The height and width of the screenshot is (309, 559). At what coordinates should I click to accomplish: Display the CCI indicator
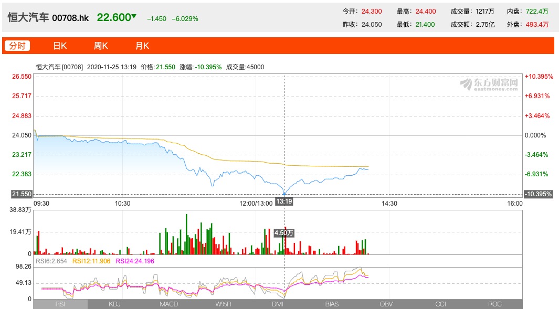[441, 304]
